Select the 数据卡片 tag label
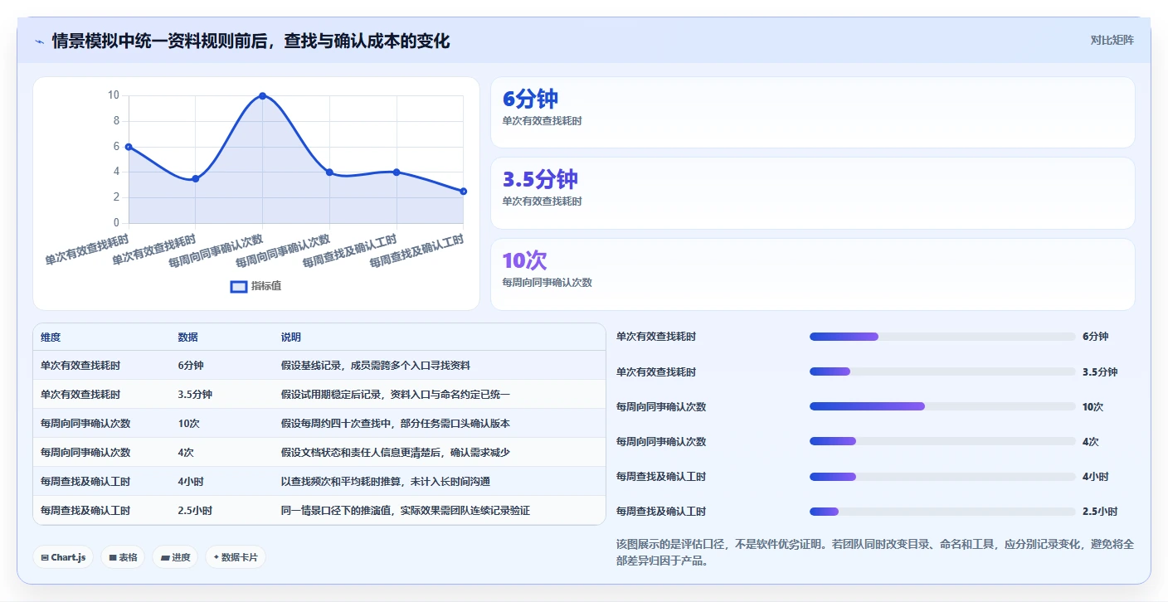 [x=239, y=558]
